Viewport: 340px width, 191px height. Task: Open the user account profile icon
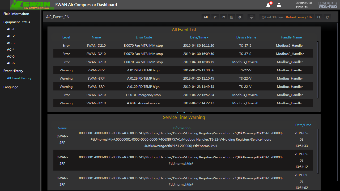279,5
